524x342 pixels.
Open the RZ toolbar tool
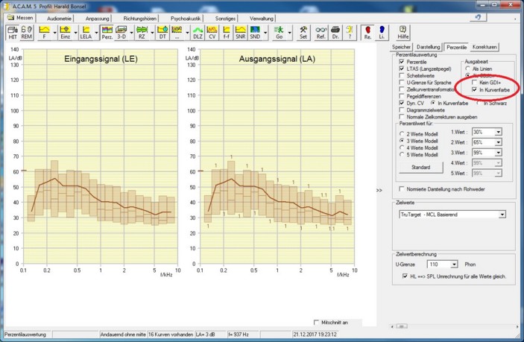coord(142,33)
